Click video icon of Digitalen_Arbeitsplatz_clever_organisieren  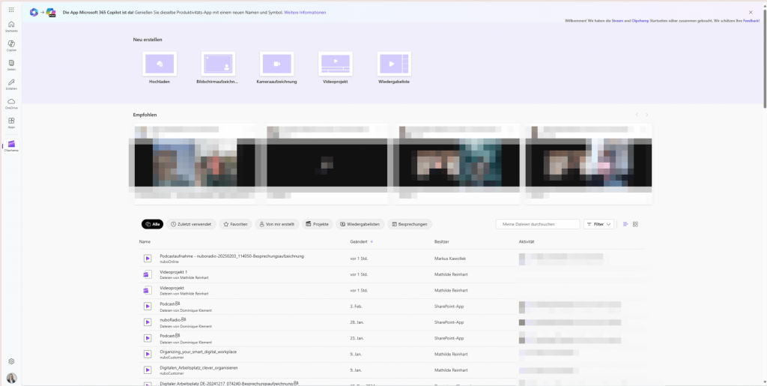coord(148,370)
